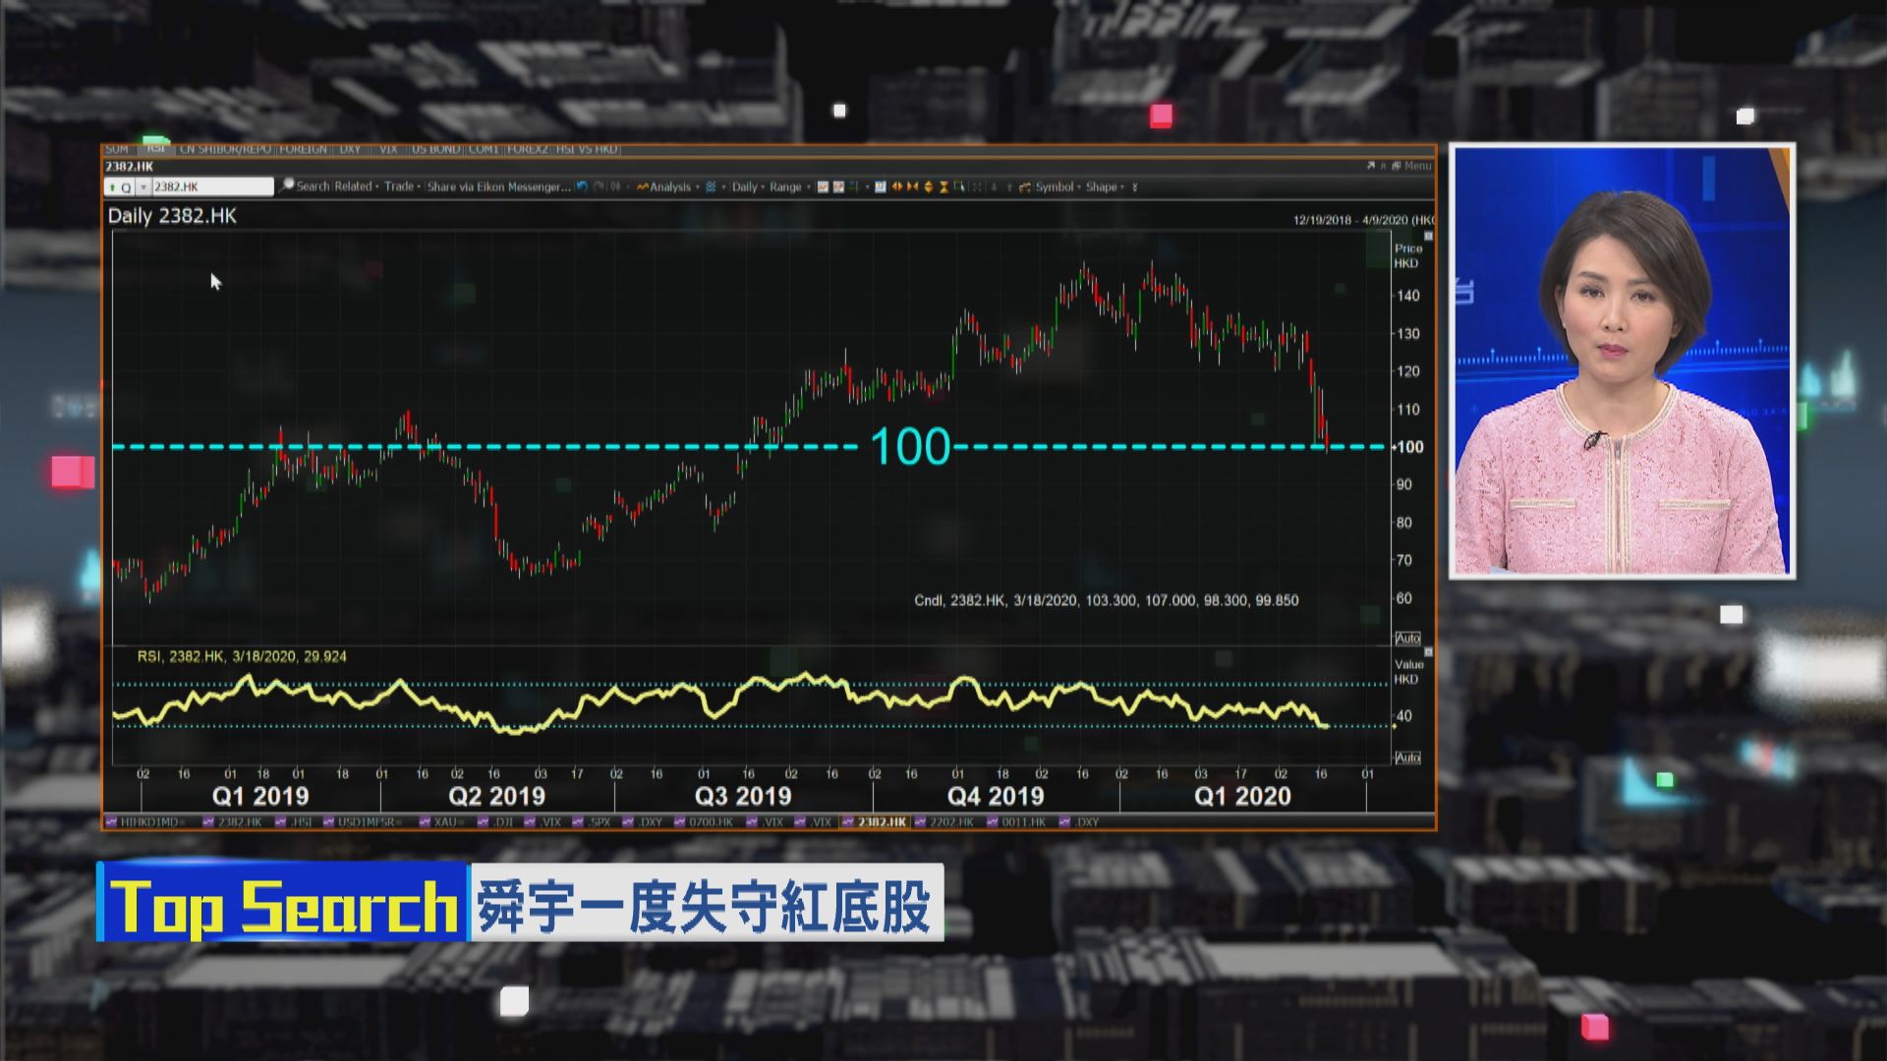
Task: Enable the orange arrows pan toggle in toolbar
Action: pyautogui.click(x=897, y=186)
